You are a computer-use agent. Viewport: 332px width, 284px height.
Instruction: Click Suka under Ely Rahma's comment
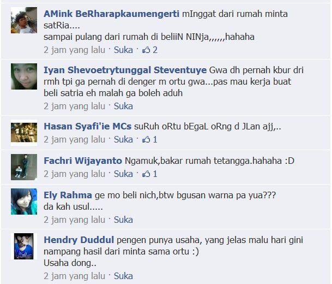(x=123, y=220)
